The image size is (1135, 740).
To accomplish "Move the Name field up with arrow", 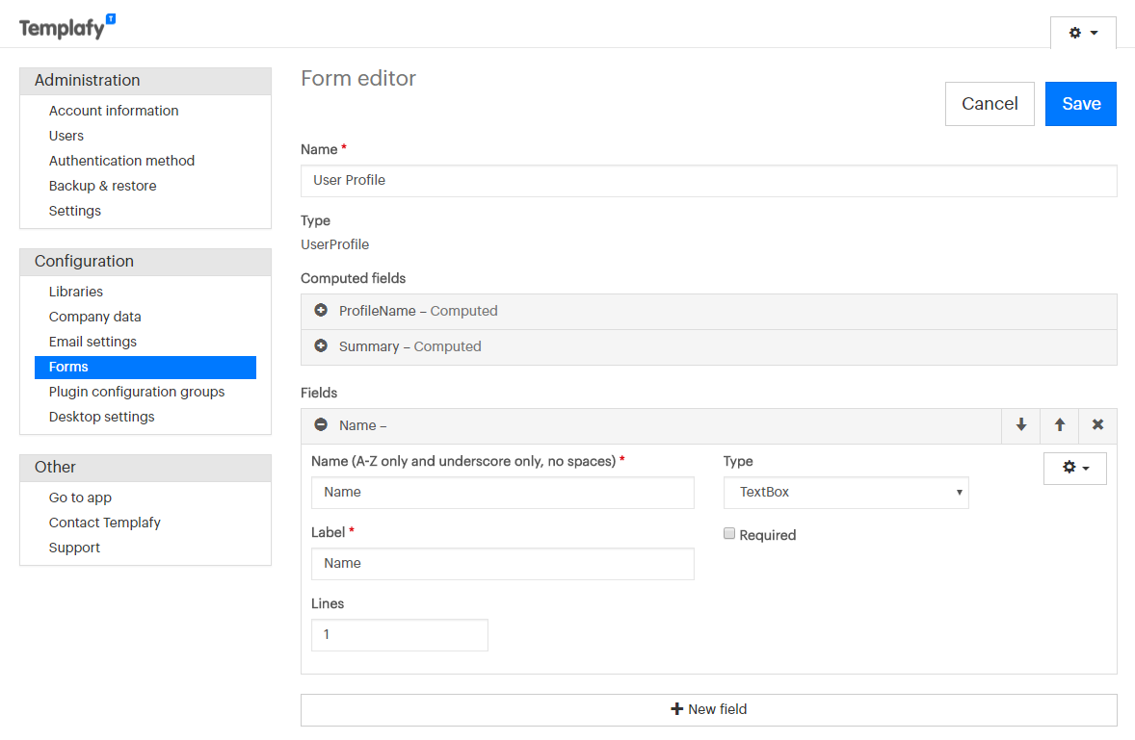I will tap(1060, 425).
